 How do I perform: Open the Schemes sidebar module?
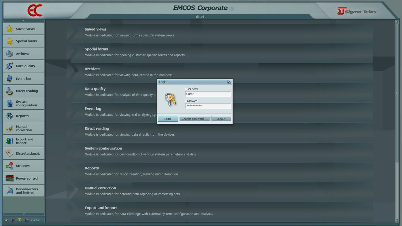click(24, 166)
